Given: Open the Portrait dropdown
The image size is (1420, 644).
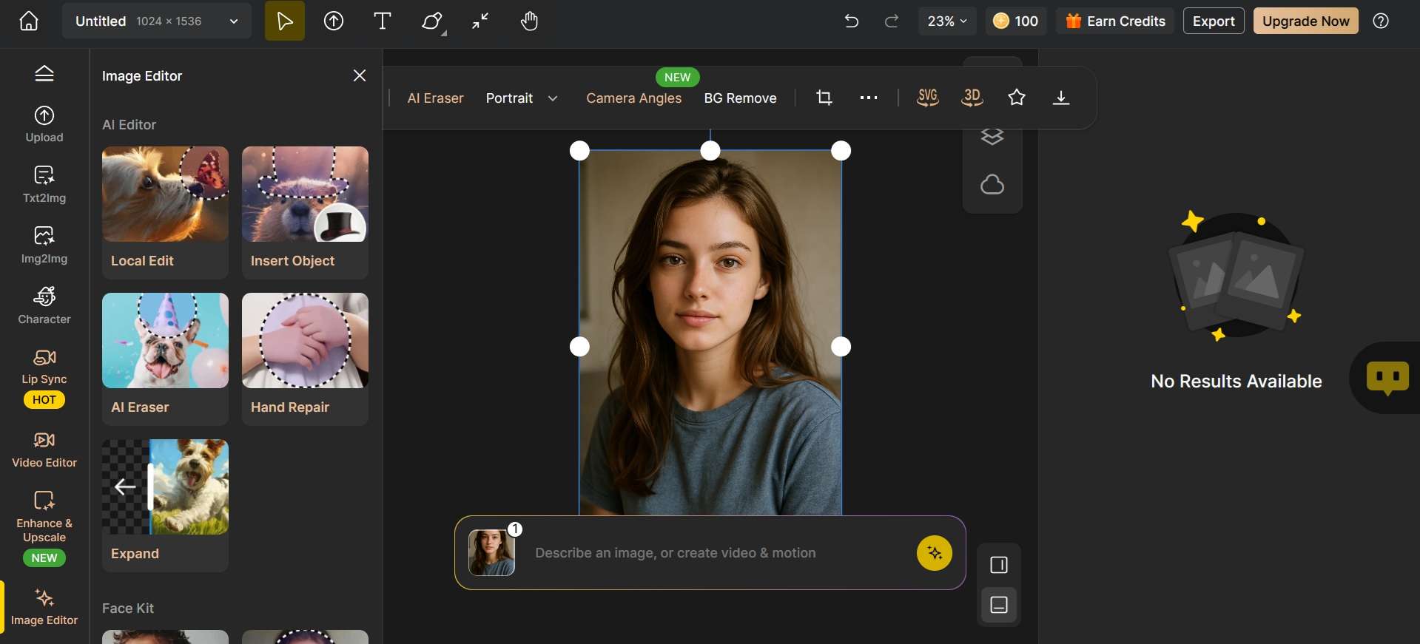Looking at the screenshot, I should click(522, 98).
